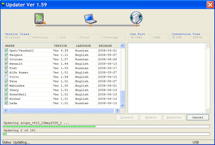Click the Updating status bar text
Viewport: 215px width, 145px height.
(21, 142)
